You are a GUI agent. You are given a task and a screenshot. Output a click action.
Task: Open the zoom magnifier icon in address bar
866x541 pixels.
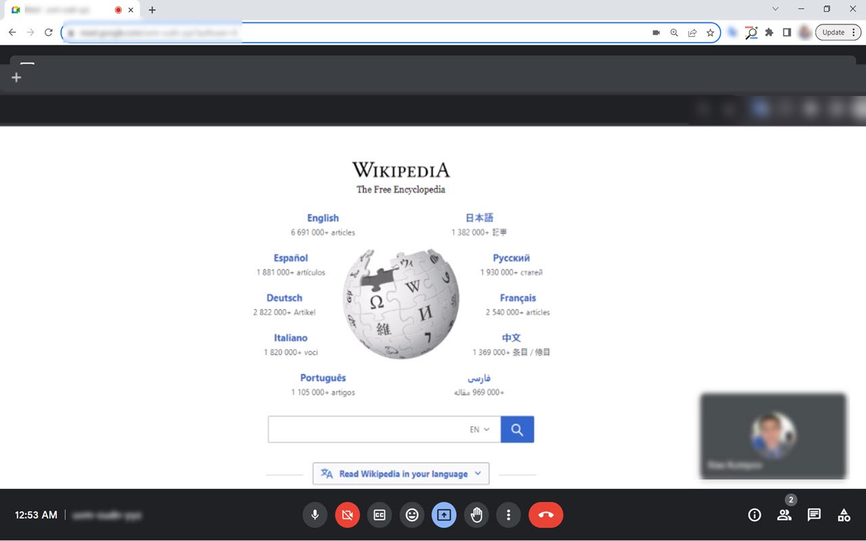[x=674, y=32]
